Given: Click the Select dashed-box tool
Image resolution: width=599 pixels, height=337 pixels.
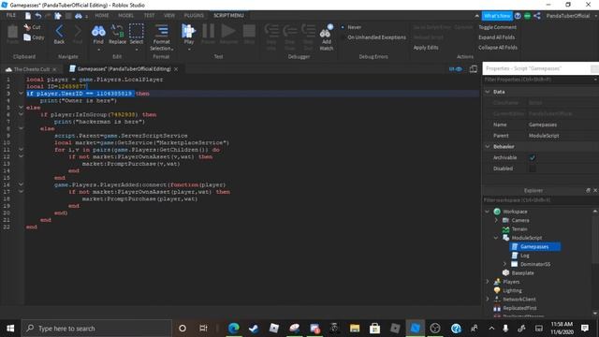Looking at the screenshot, I should tap(137, 31).
